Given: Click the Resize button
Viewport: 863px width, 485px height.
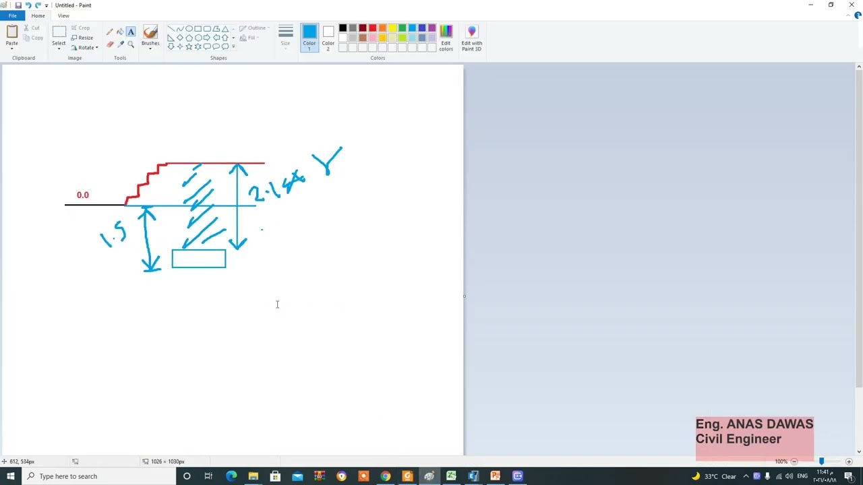Looking at the screenshot, I should 82,38.
